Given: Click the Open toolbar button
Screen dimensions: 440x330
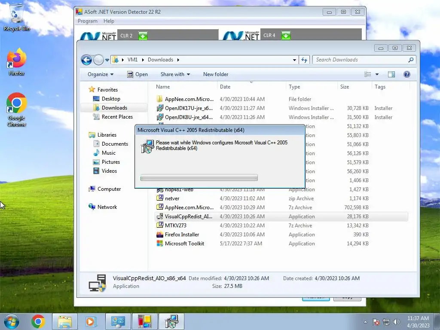Looking at the screenshot, I should (137, 74).
